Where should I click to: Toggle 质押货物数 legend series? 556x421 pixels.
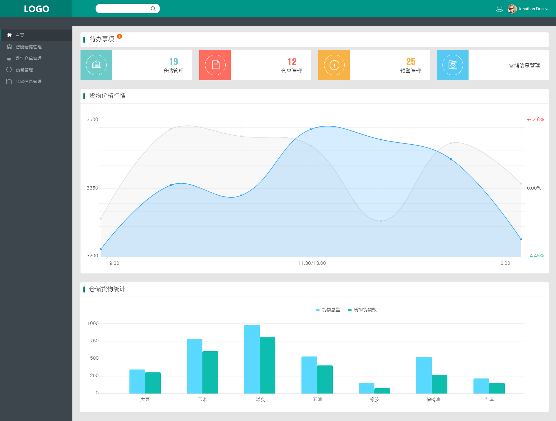pyautogui.click(x=362, y=310)
